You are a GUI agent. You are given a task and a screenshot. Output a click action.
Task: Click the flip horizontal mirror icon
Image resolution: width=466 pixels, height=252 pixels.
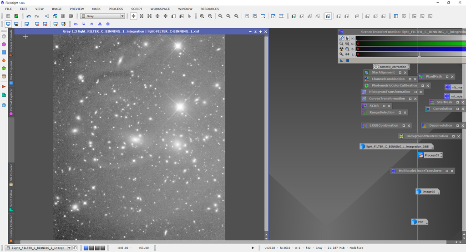pos(100,24)
